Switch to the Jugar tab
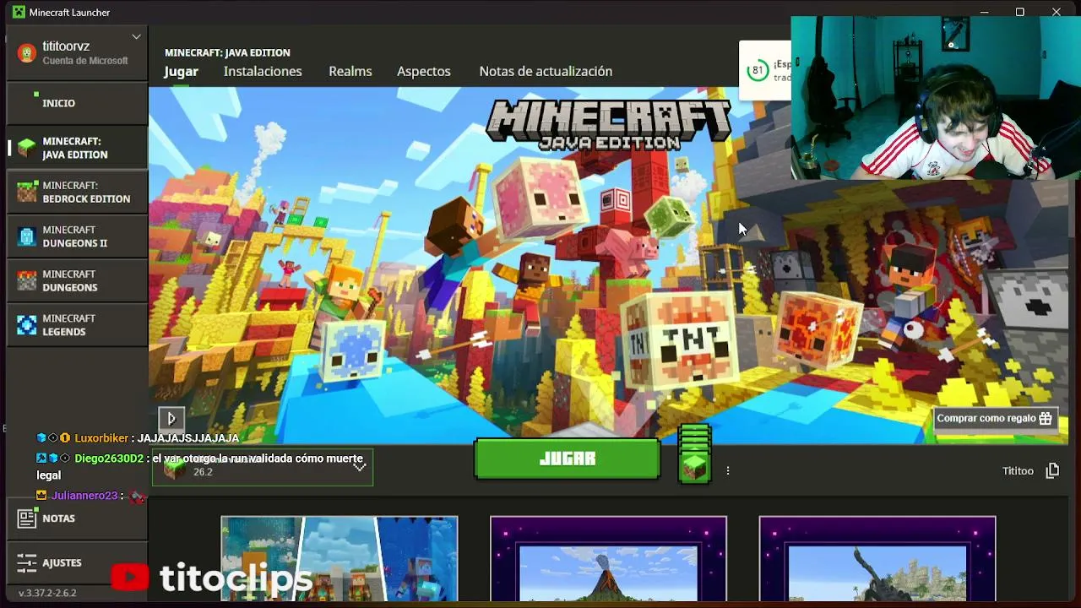1081x608 pixels. (x=181, y=72)
